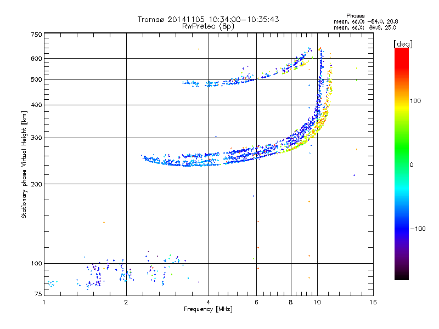Screen dimensions: 439x329
Task: Click the y-axis tick label '750'
Action: click(x=36, y=35)
